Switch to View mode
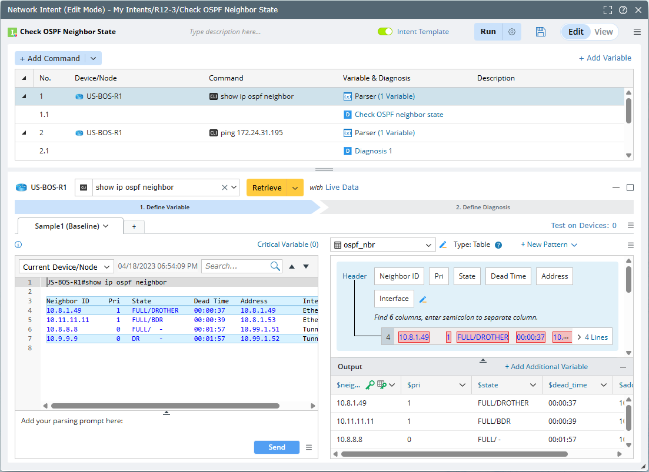This screenshot has width=649, height=472. click(604, 32)
